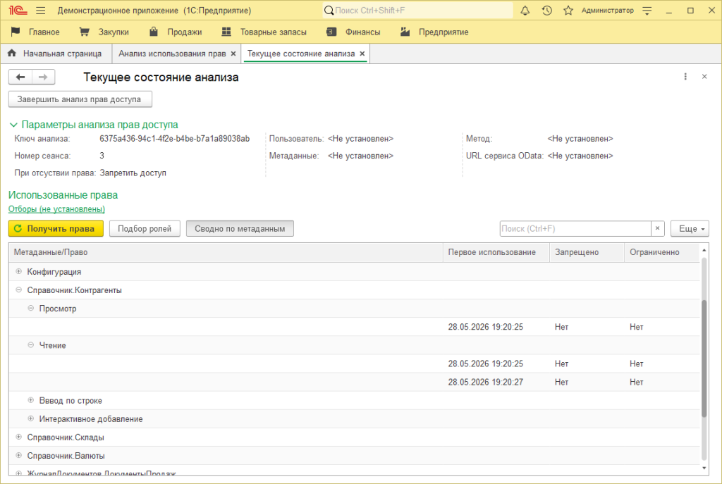This screenshot has width=722, height=484.
Task: Click Завершить анализ прав доступа button
Action: 80,99
